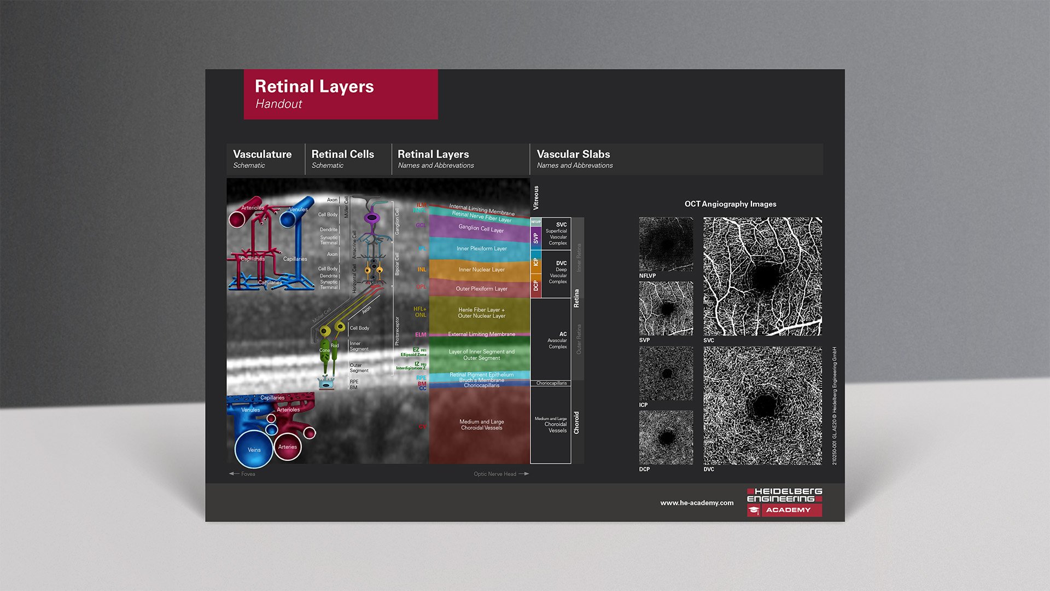Click the purple ganglion cell illustration
This screenshot has height=591, width=1050.
[372, 218]
